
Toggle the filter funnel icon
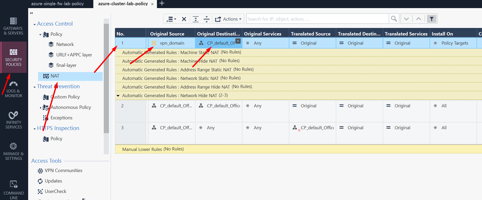click(x=432, y=19)
